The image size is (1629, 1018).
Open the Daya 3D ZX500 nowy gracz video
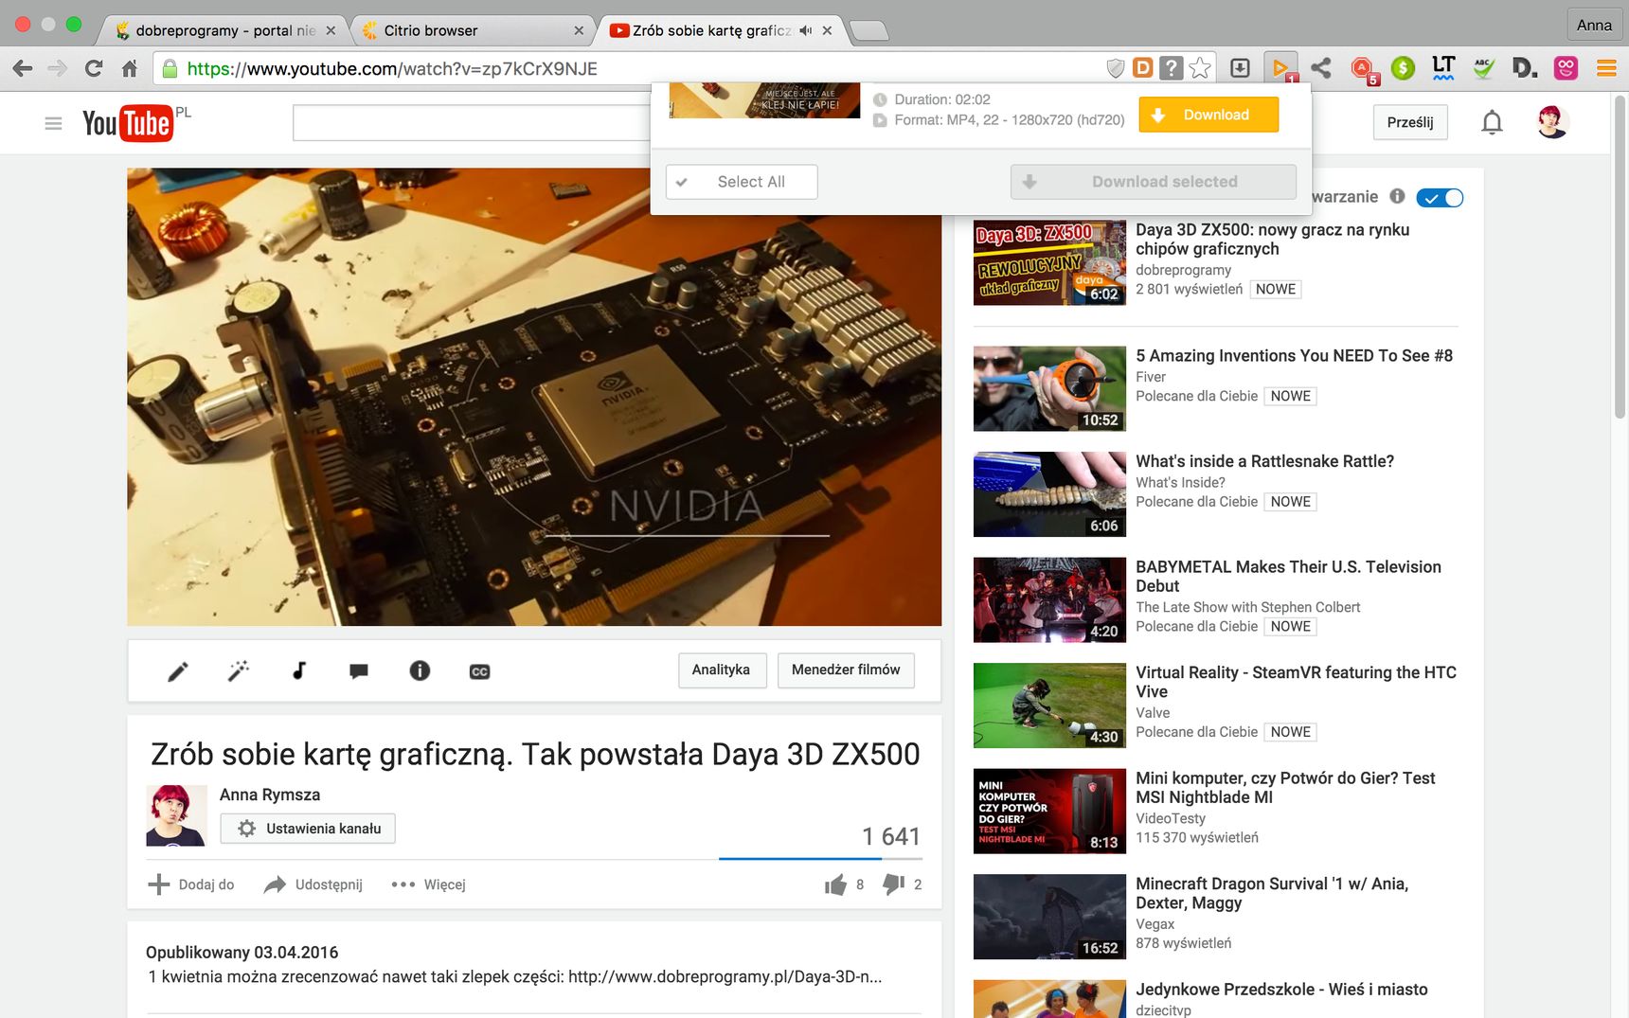1272,239
